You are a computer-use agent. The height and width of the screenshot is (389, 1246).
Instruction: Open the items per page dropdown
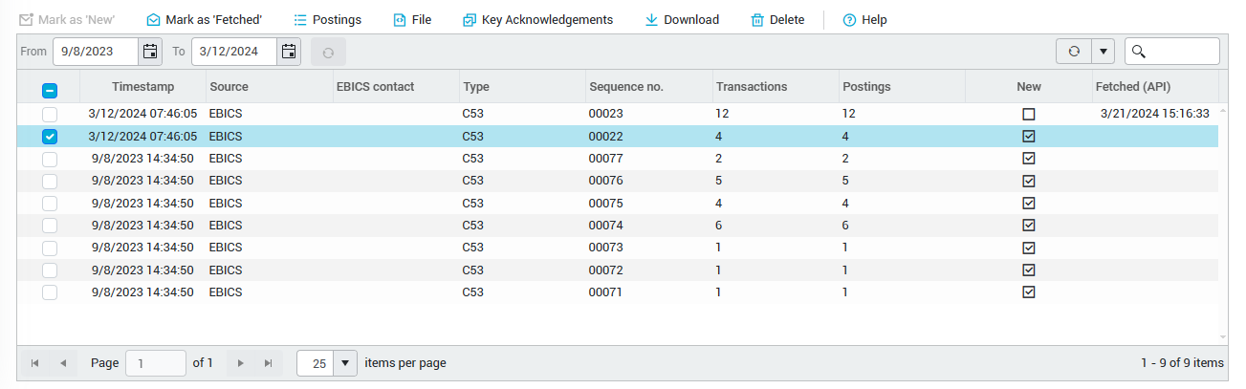[345, 363]
